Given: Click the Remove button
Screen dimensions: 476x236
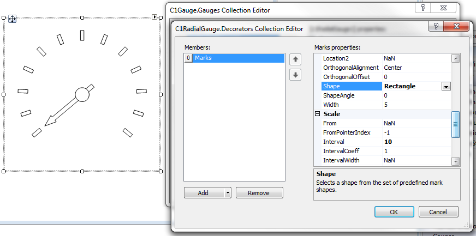Looking at the screenshot, I should [x=259, y=193].
